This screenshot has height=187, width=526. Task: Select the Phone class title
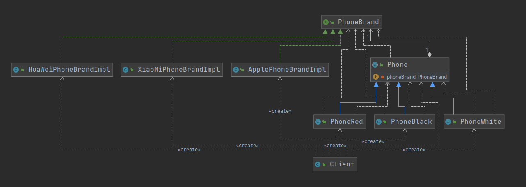point(397,65)
